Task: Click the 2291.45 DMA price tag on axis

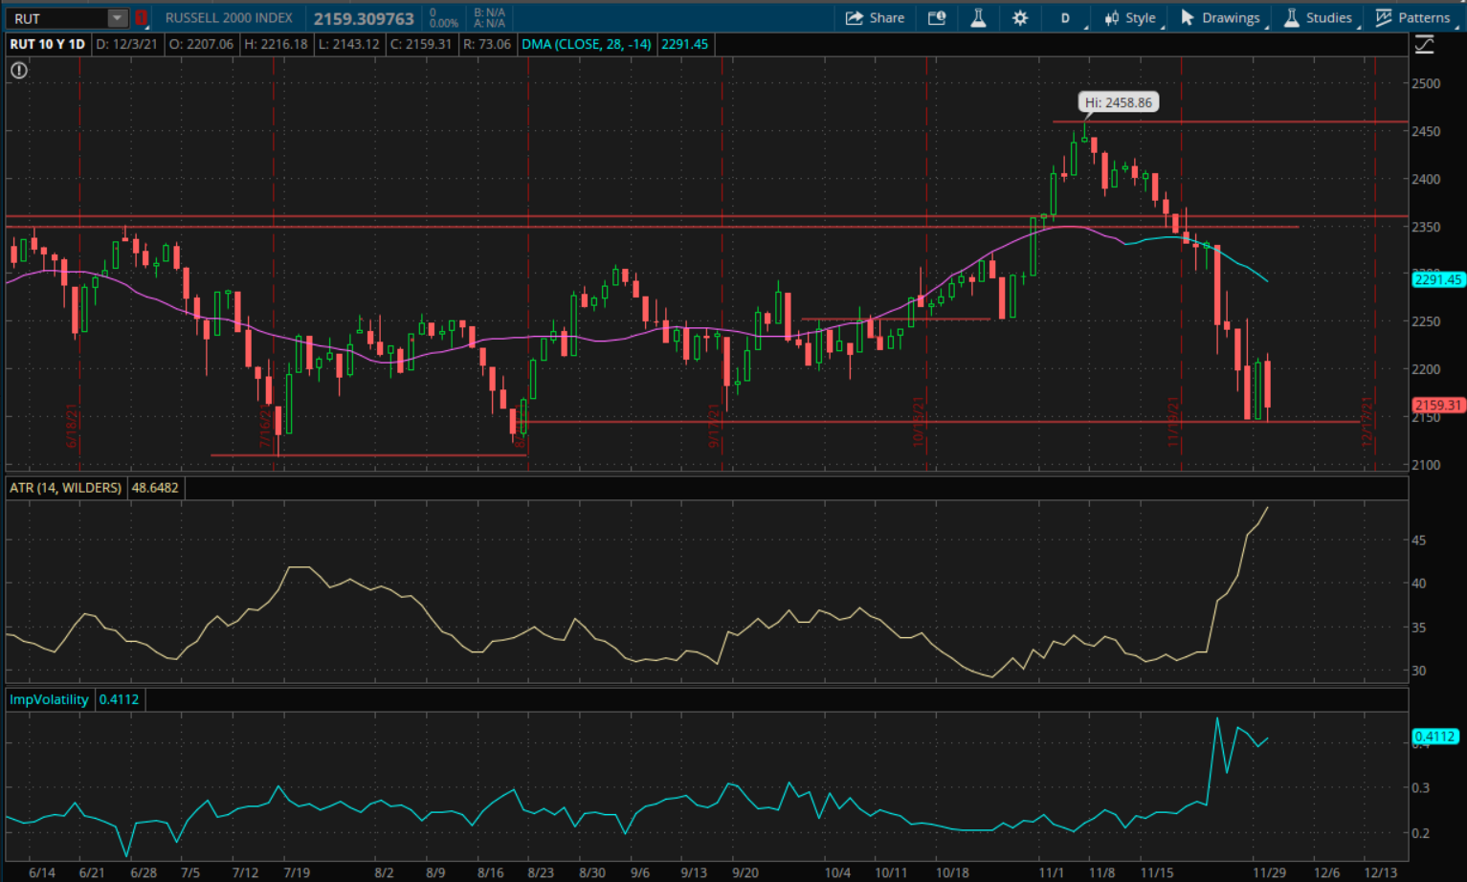Action: tap(1438, 279)
